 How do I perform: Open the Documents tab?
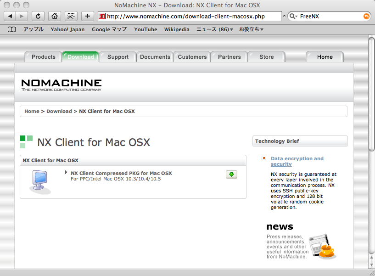pos(155,57)
